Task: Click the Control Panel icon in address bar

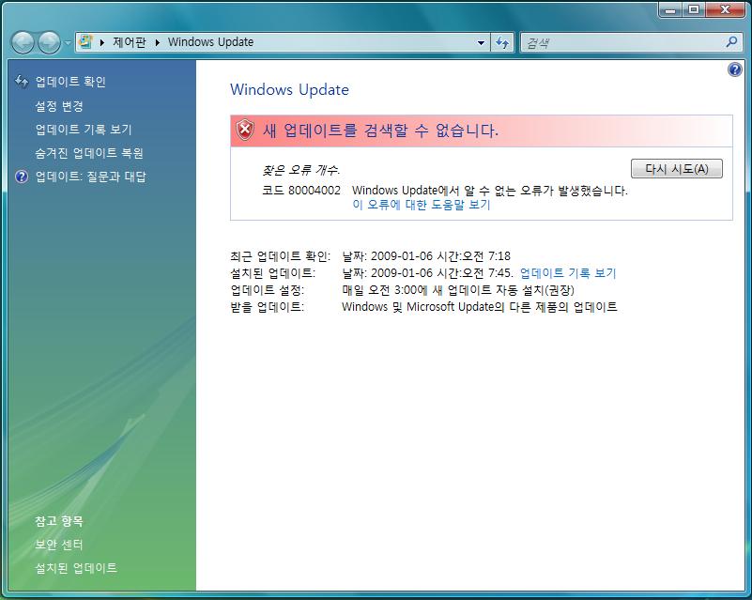Action: [85, 41]
